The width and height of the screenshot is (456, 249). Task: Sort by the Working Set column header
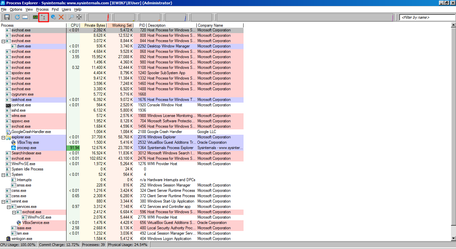tap(120, 25)
